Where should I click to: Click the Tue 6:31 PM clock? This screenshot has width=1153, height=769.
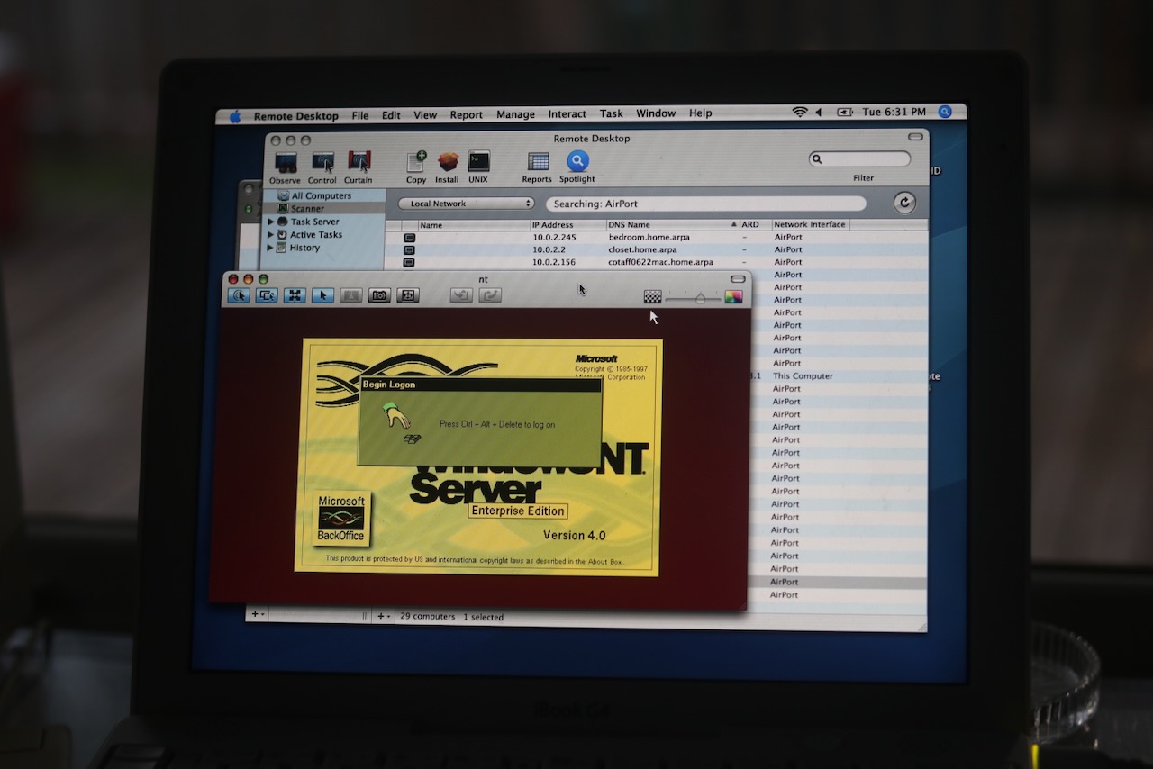tap(894, 113)
